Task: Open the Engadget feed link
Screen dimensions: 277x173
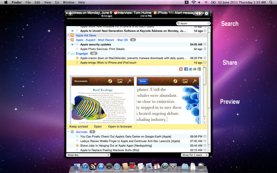Action: coord(82,53)
